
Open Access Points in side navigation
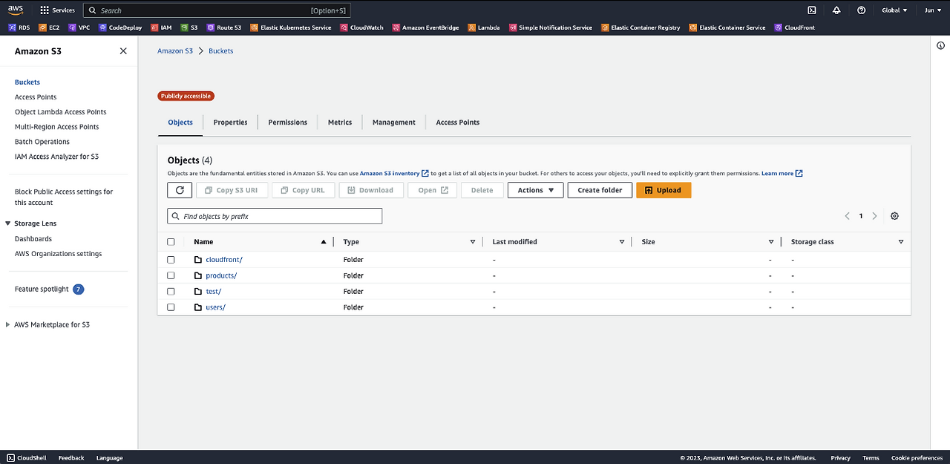pos(36,97)
